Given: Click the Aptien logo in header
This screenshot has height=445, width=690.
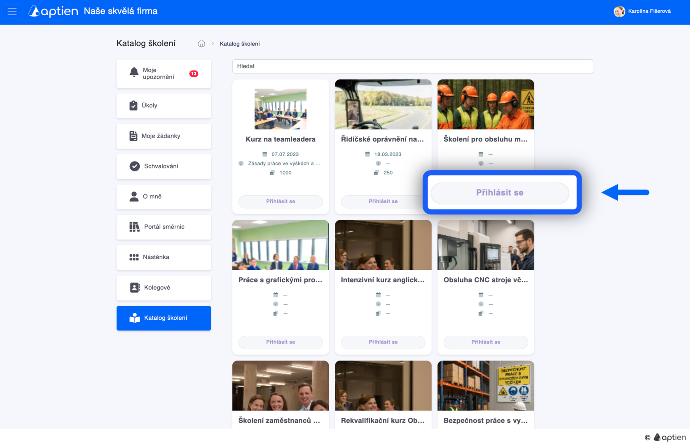Looking at the screenshot, I should coord(53,11).
